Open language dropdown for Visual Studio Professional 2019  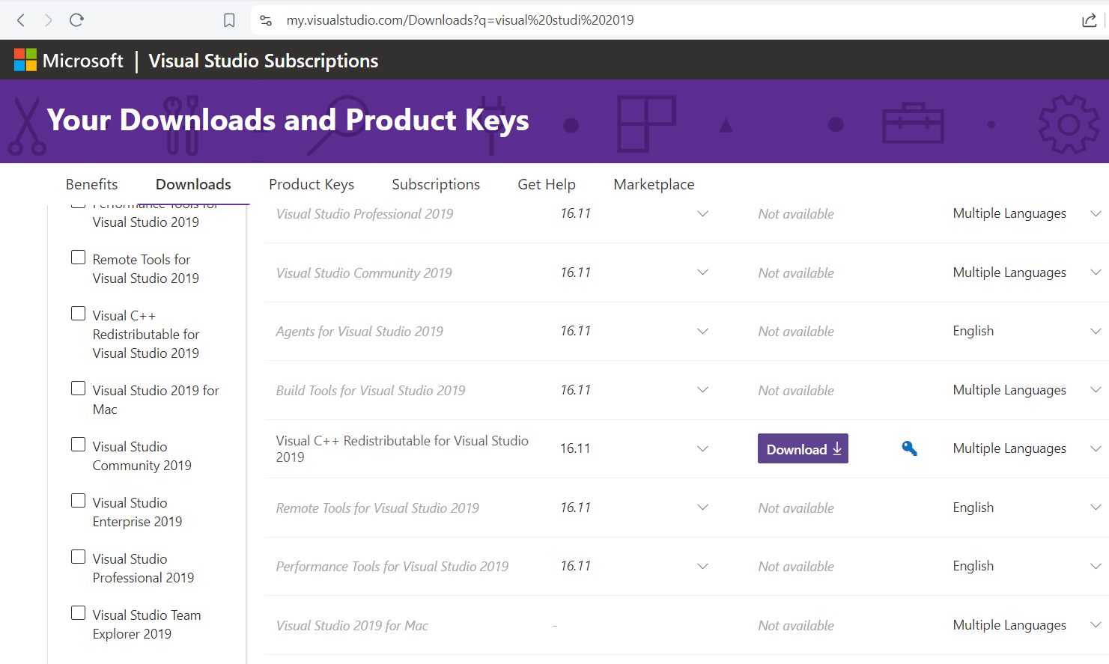click(1096, 213)
